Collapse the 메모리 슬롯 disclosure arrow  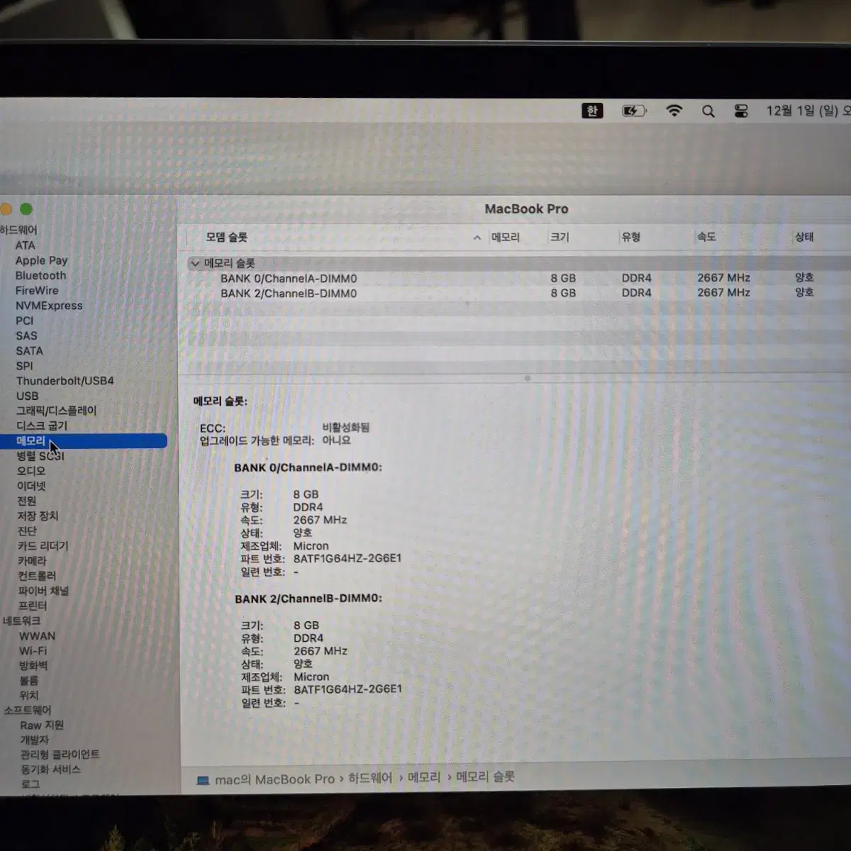coord(195,263)
